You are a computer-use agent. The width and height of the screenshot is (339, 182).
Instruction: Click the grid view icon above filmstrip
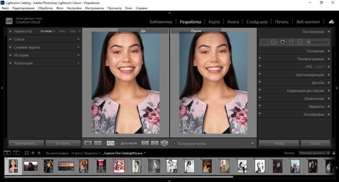(x=27, y=153)
